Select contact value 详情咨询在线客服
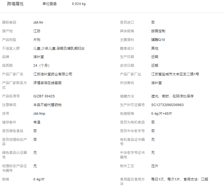 coord(47,83)
